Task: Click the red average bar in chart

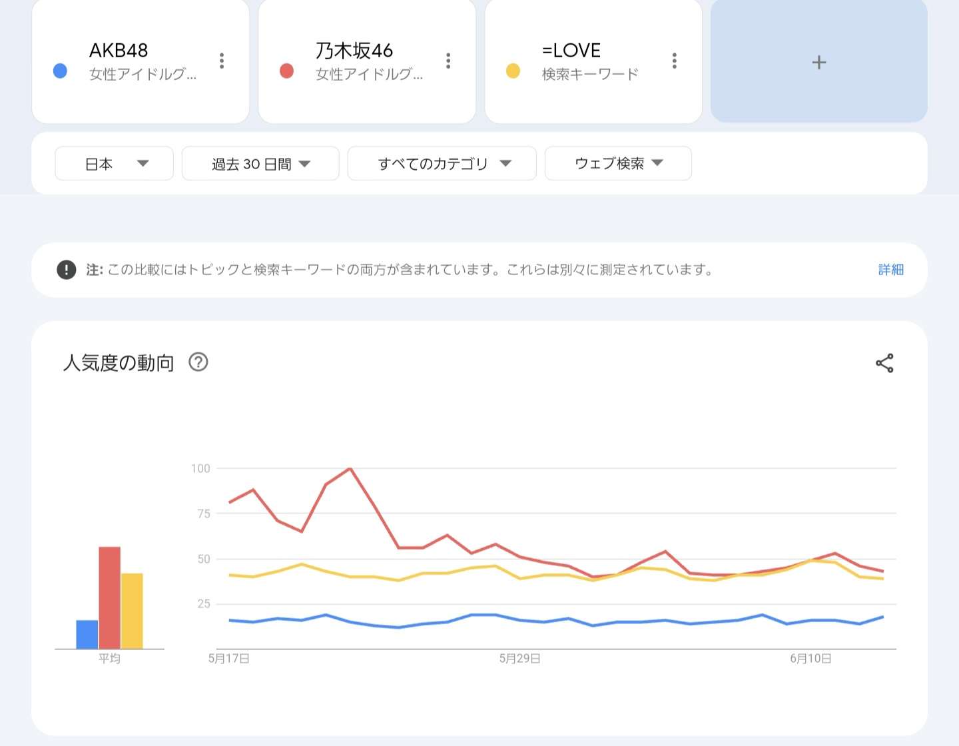Action: point(110,597)
